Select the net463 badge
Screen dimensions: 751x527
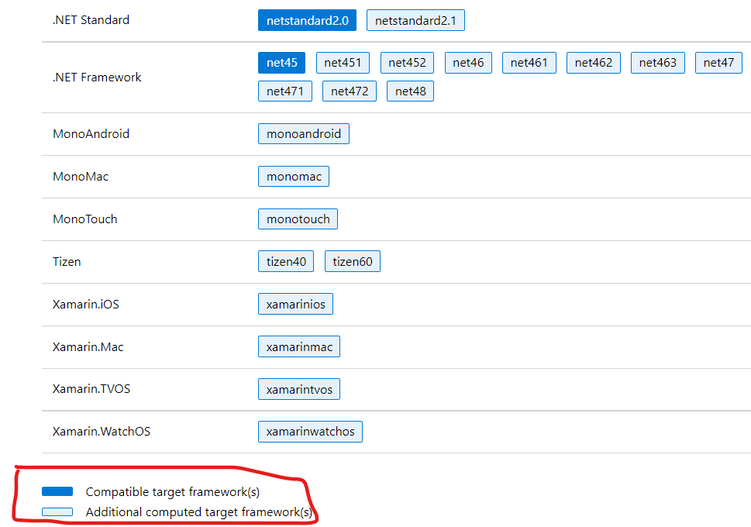(x=657, y=62)
